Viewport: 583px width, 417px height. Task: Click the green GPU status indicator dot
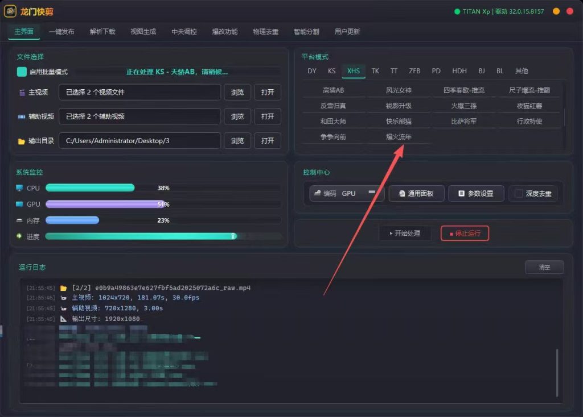pos(457,11)
